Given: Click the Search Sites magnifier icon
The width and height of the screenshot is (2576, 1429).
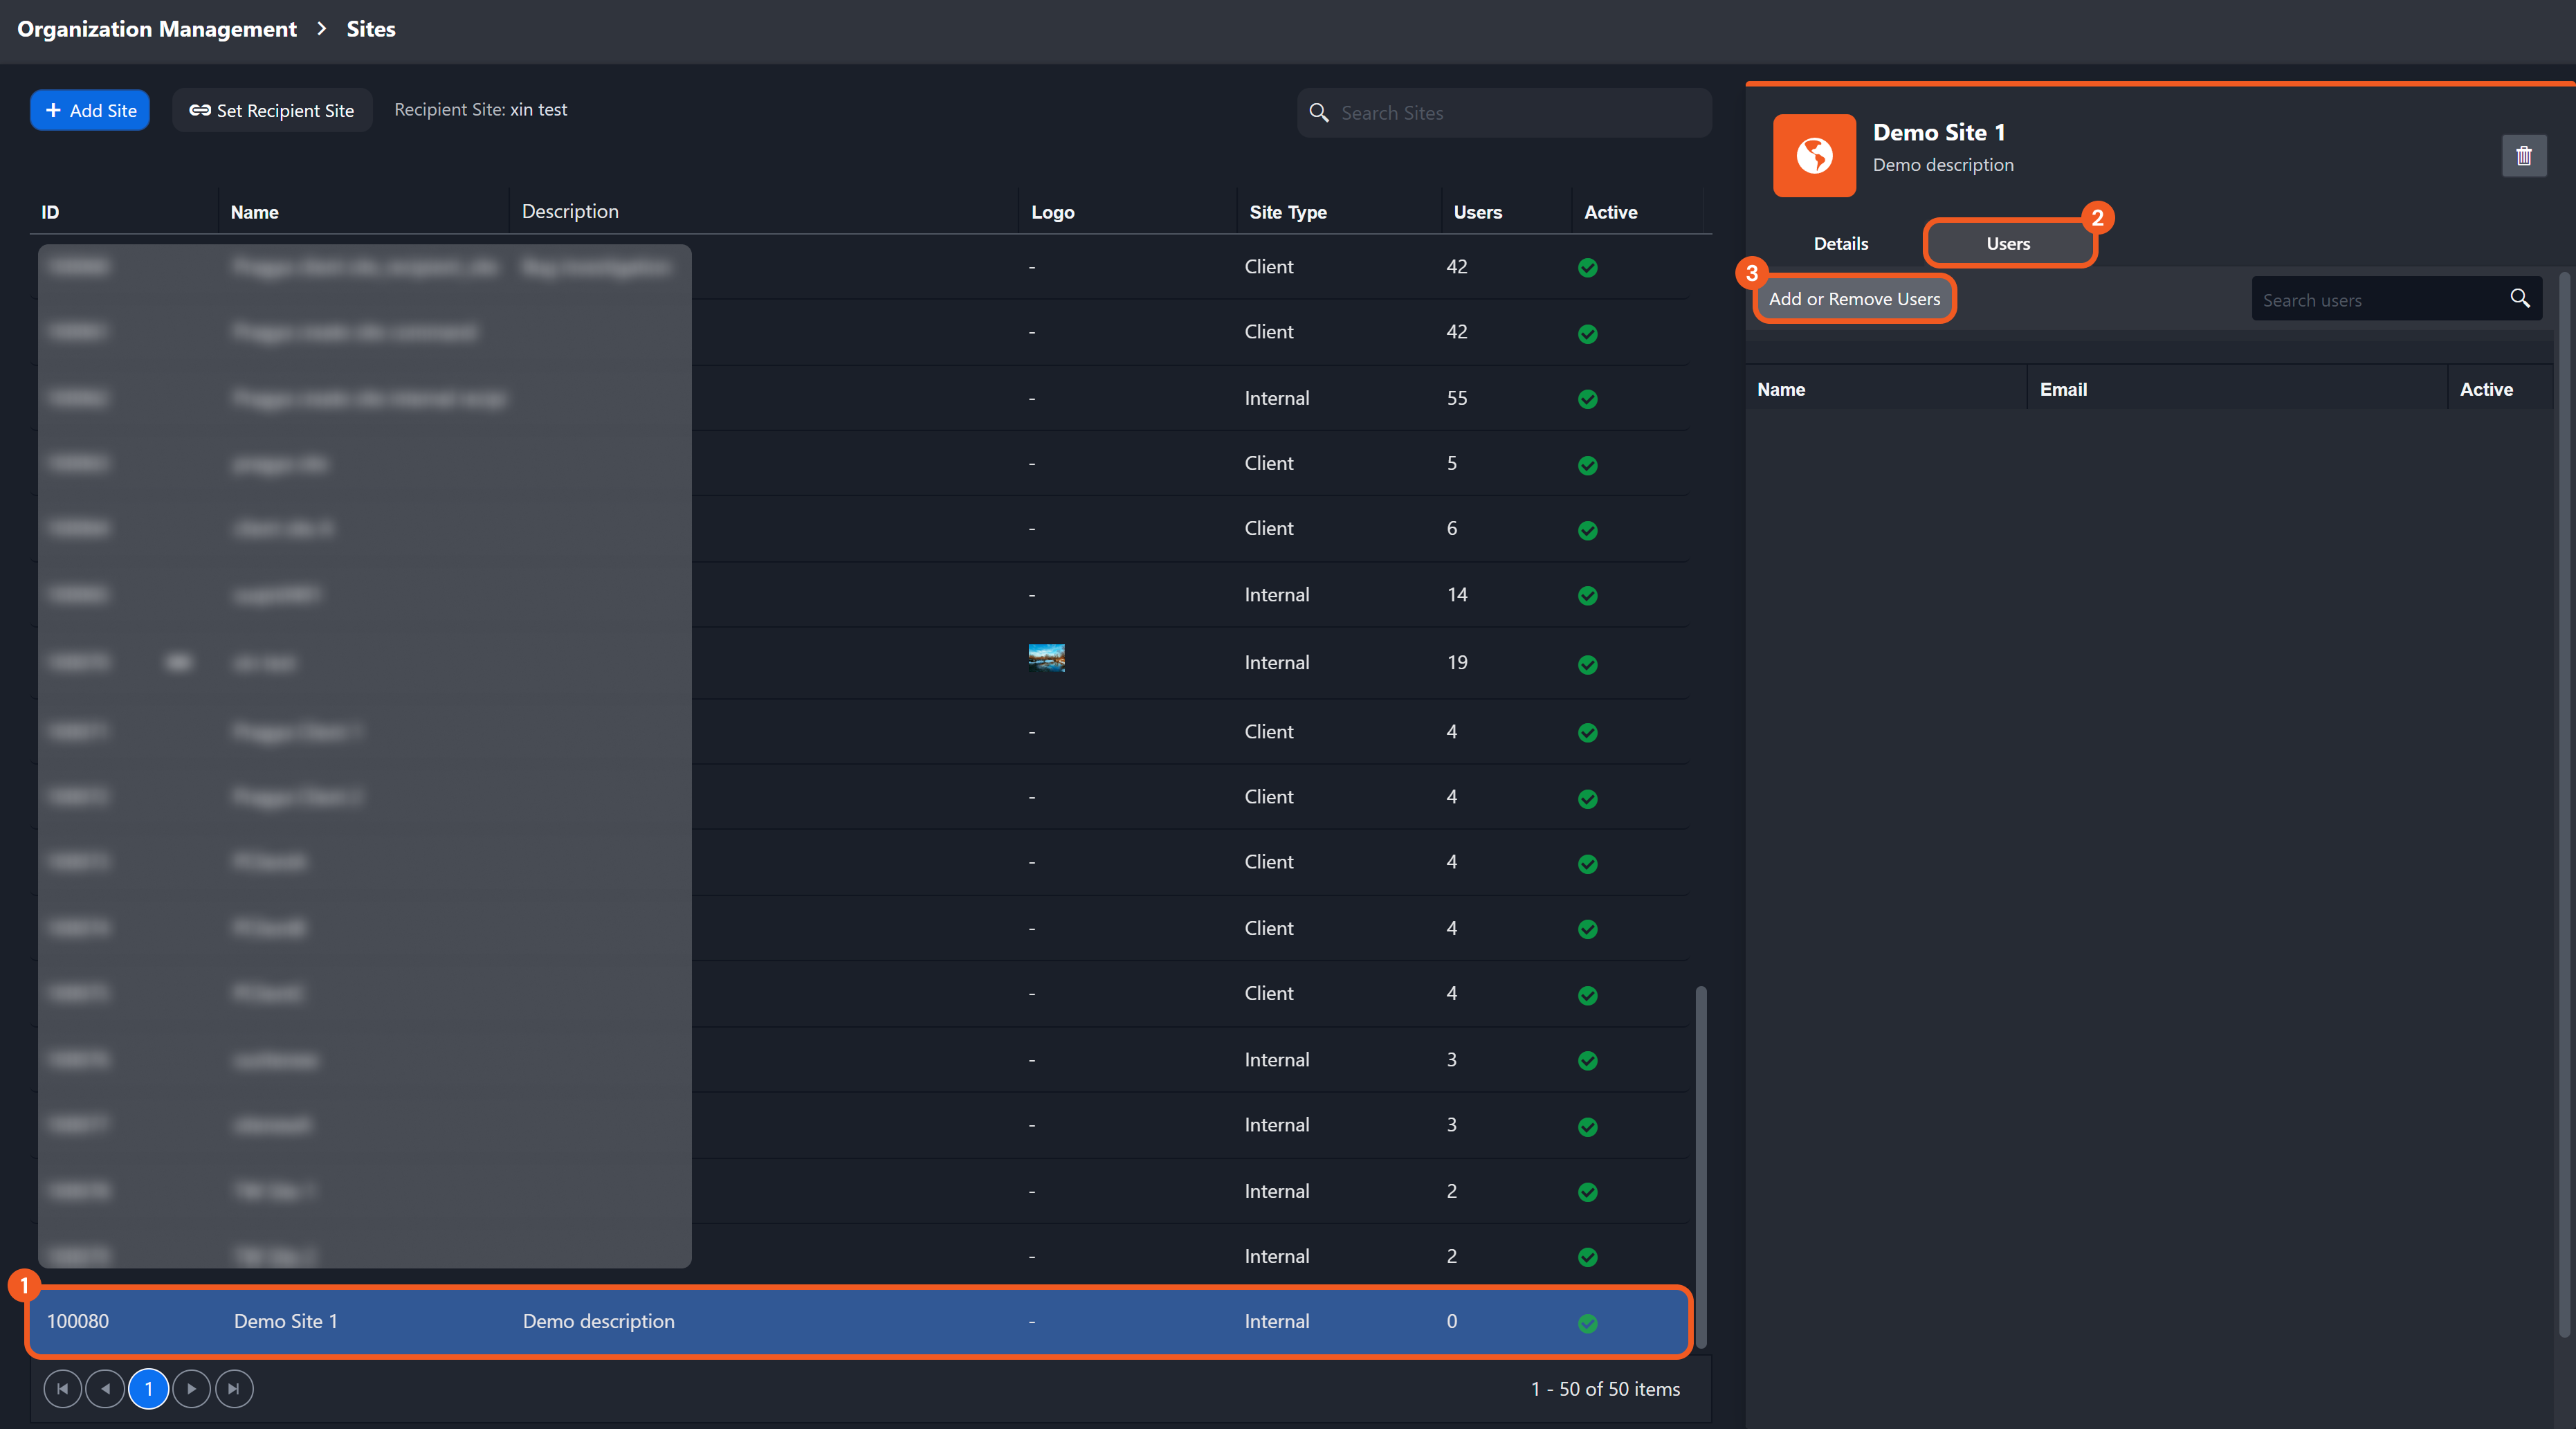Looking at the screenshot, I should [1319, 113].
